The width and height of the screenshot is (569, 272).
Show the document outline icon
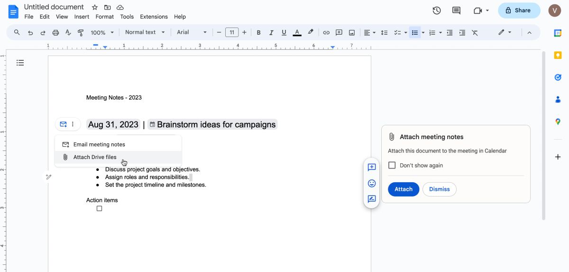20,63
